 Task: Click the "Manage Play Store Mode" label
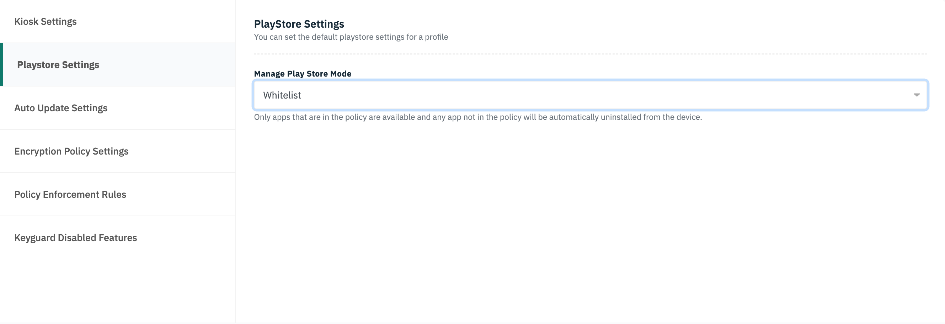[303, 74]
